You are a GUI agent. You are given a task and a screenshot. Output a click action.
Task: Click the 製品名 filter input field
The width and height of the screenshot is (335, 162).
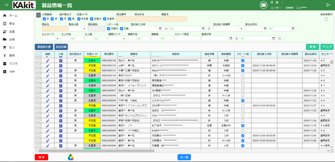pyautogui.click(x=55, y=29)
